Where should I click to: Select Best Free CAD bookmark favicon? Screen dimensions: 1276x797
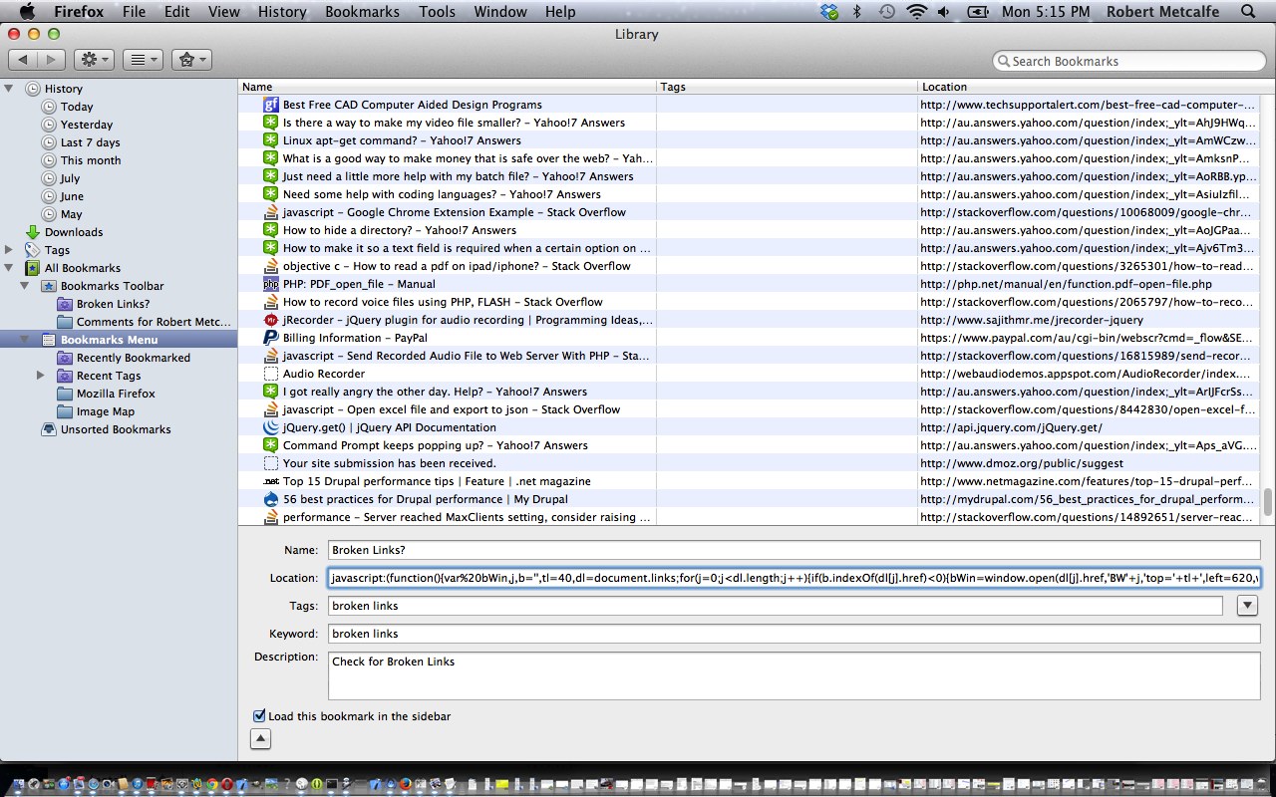[271, 105]
